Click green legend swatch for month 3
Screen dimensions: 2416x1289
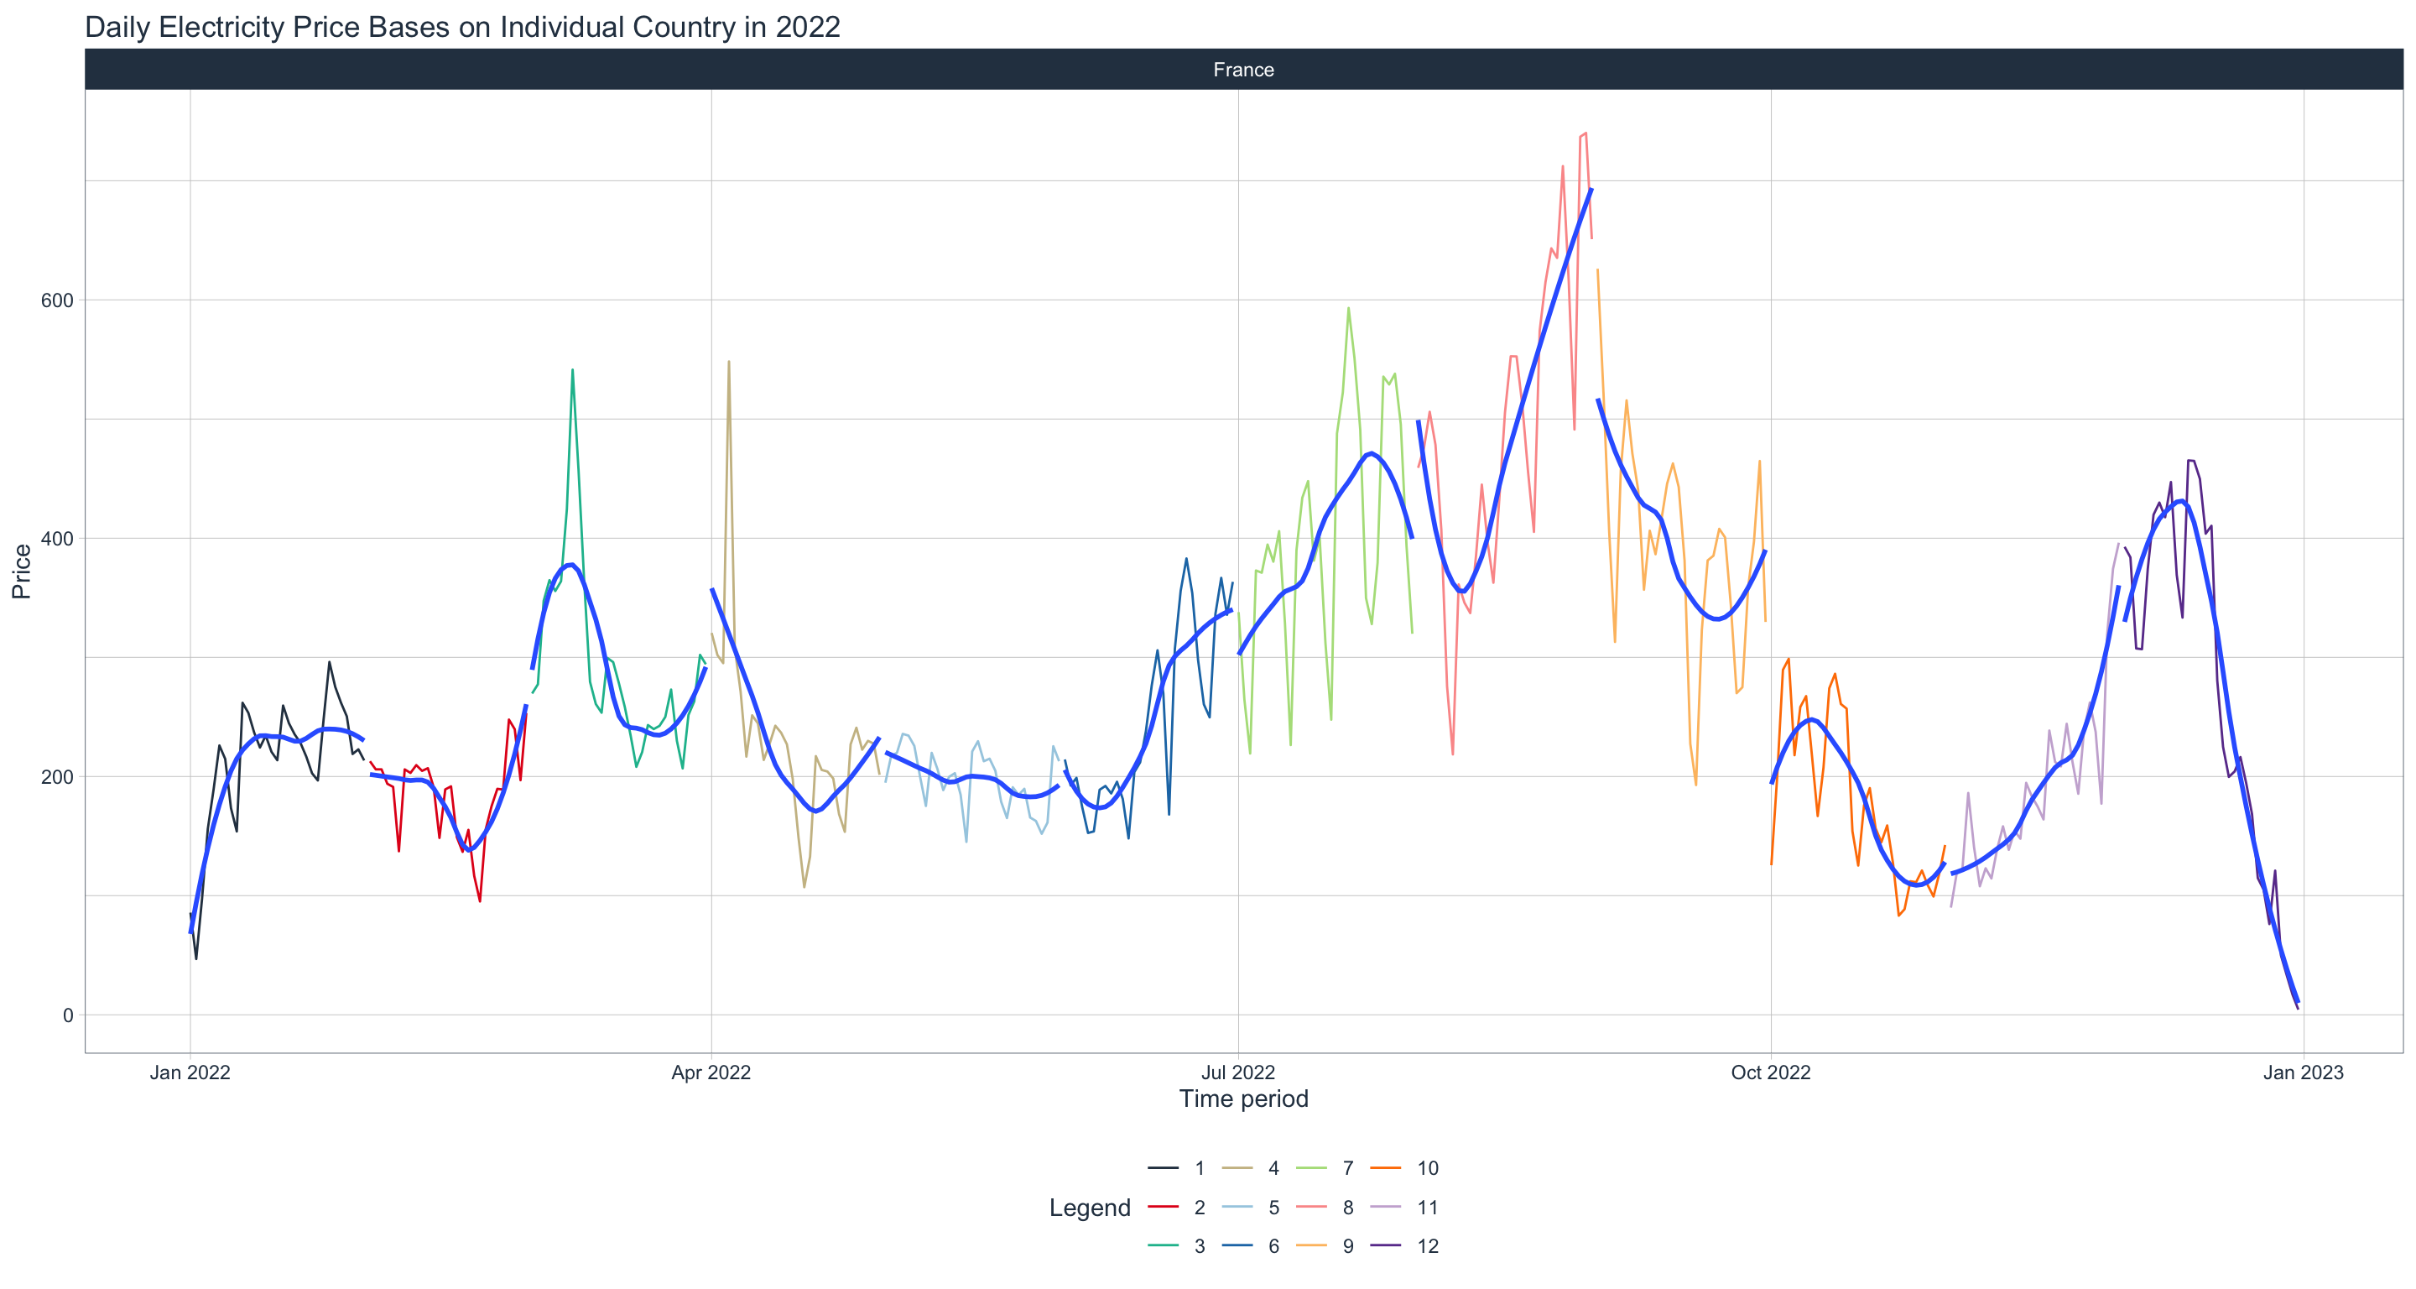pyautogui.click(x=1163, y=1246)
